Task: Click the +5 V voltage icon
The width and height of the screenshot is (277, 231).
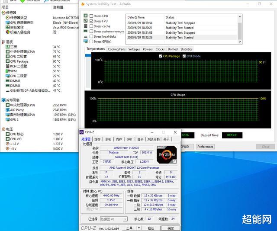Action: pos(8,149)
